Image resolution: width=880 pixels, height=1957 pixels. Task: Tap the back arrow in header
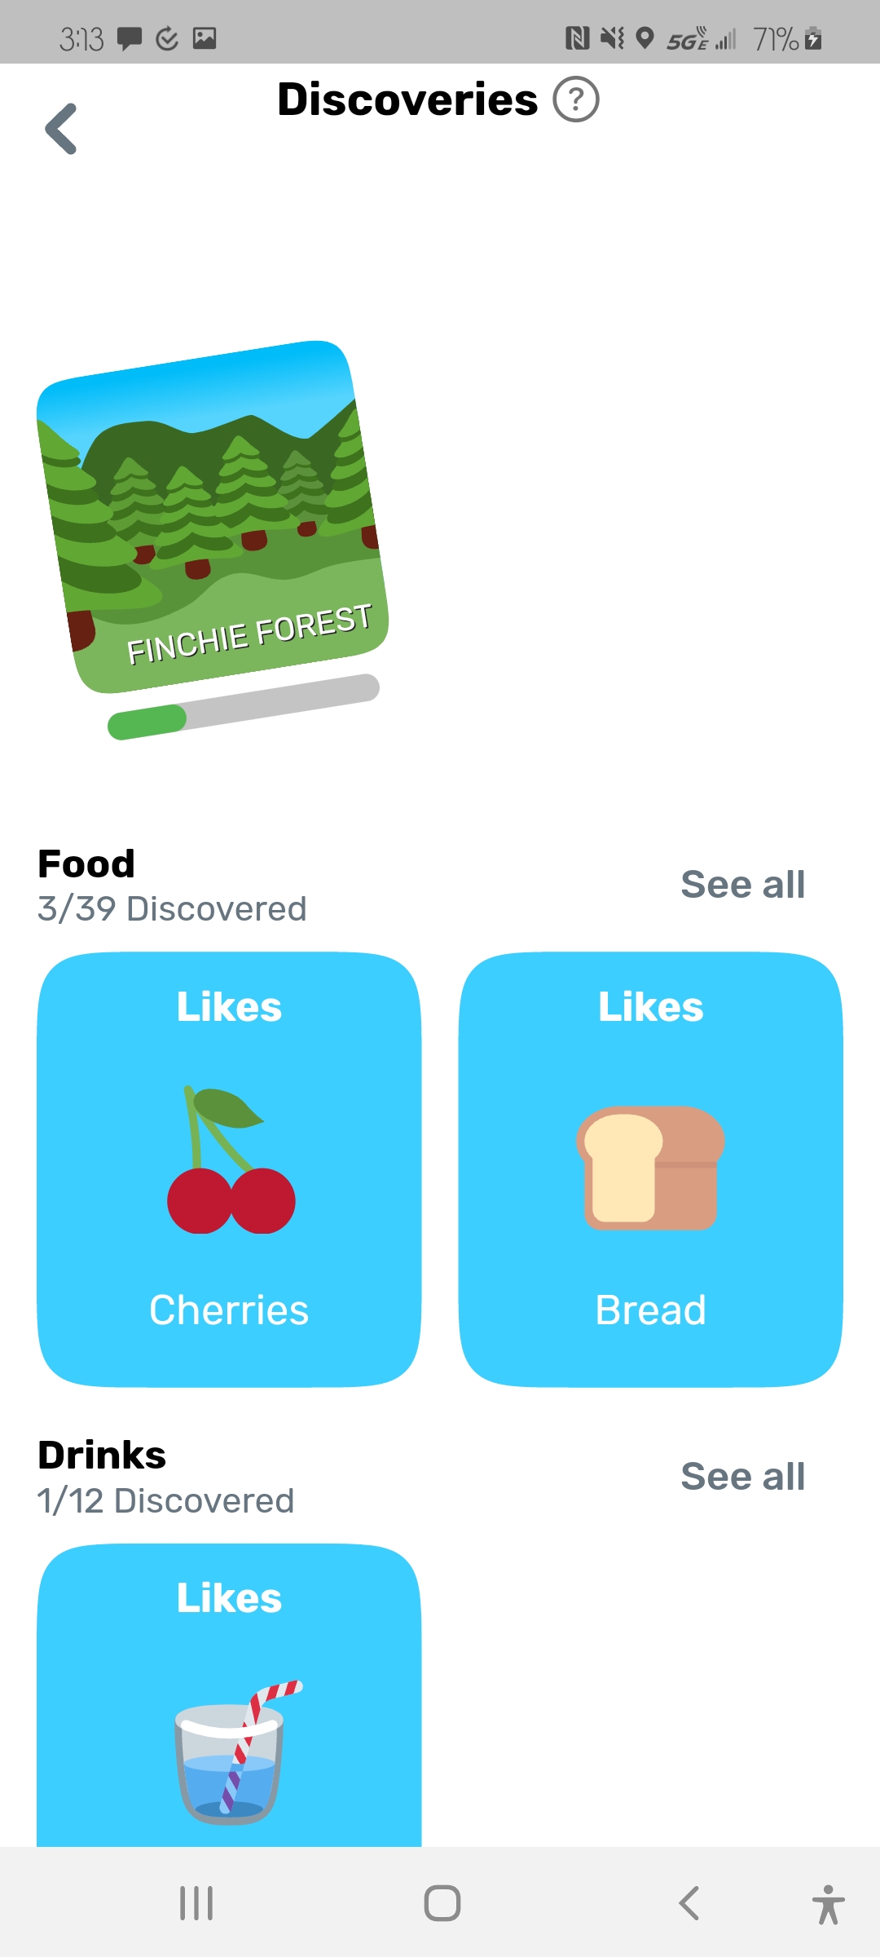61,129
